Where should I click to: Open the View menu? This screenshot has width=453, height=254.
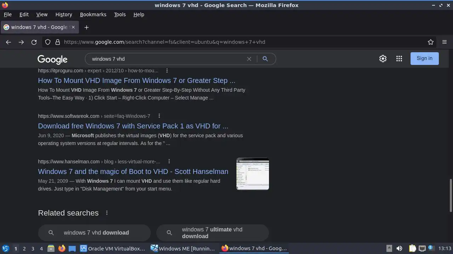point(42,14)
